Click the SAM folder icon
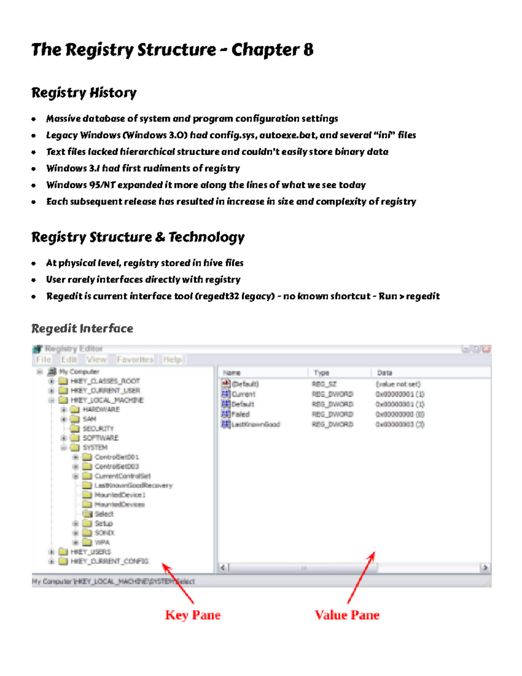Screen dimensions: 522x676 tap(75, 419)
